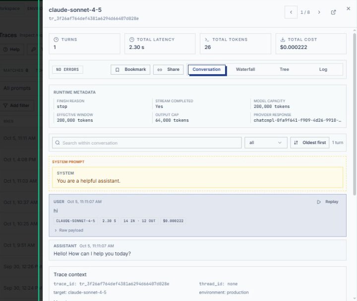357x301 pixels.
Task: Switch to the Conversation tab
Action: pyautogui.click(x=207, y=70)
